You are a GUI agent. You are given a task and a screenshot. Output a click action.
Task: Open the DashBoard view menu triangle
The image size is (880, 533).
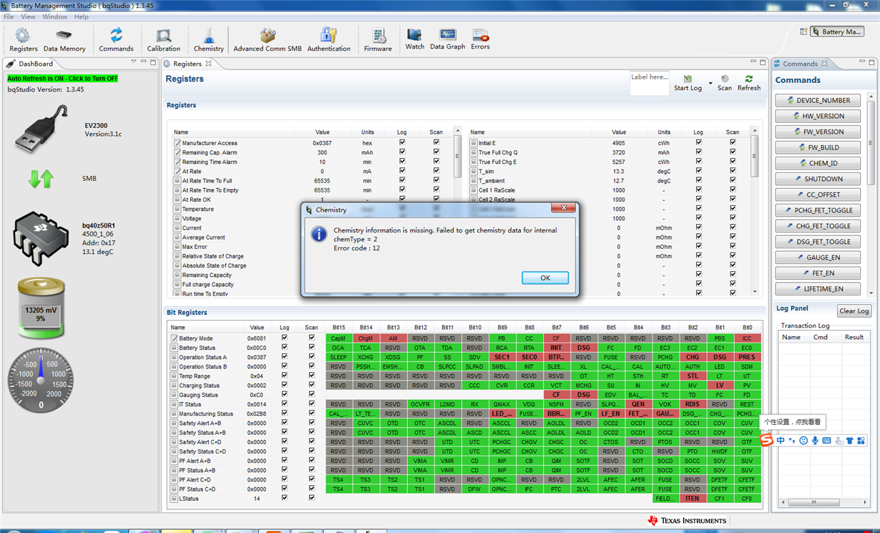pyautogui.click(x=134, y=62)
